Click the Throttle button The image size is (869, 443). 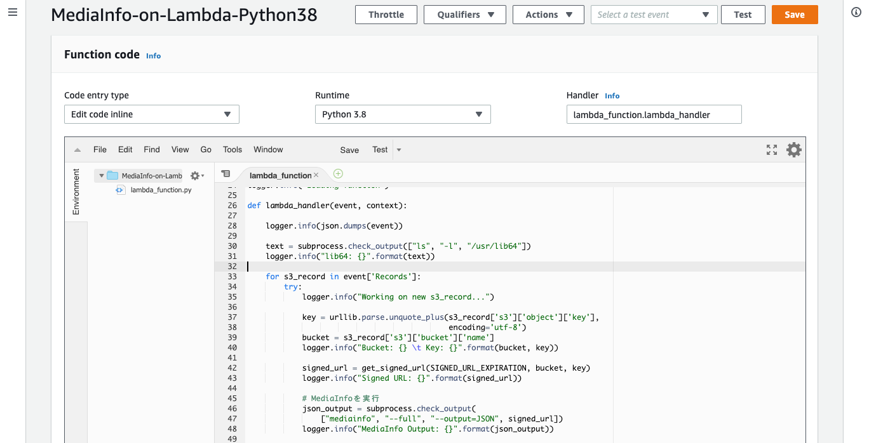(386, 14)
